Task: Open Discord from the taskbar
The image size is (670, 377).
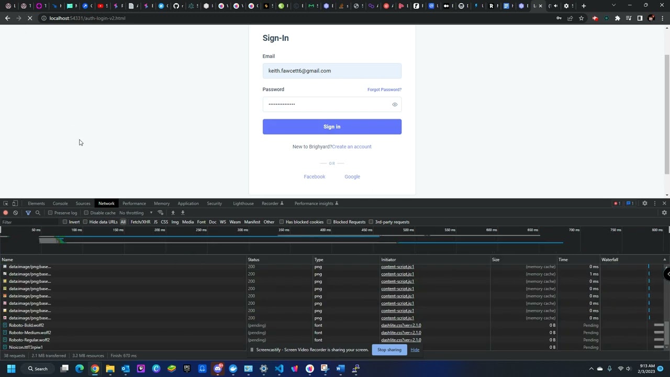Action: coord(218,369)
